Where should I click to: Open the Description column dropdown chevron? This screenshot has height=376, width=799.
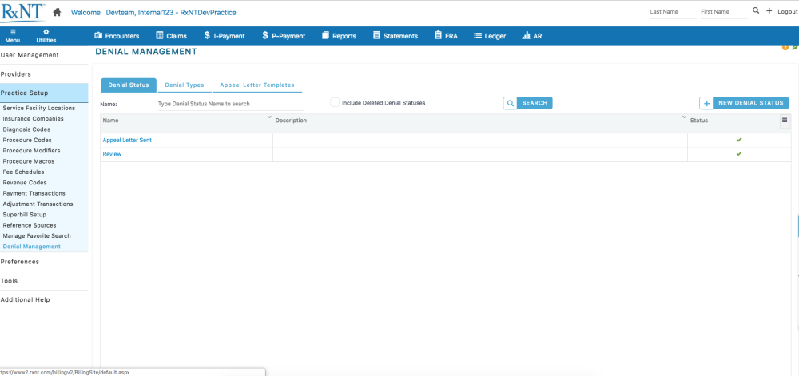pyautogui.click(x=684, y=117)
